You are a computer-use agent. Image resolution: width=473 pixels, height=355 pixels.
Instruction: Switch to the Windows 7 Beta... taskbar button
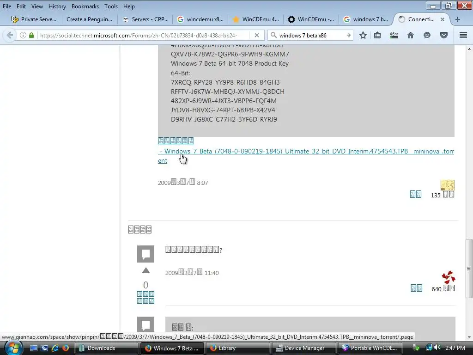click(172, 348)
